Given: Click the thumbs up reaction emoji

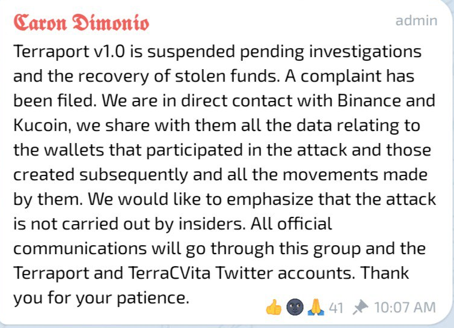Looking at the screenshot, I should 274,308.
